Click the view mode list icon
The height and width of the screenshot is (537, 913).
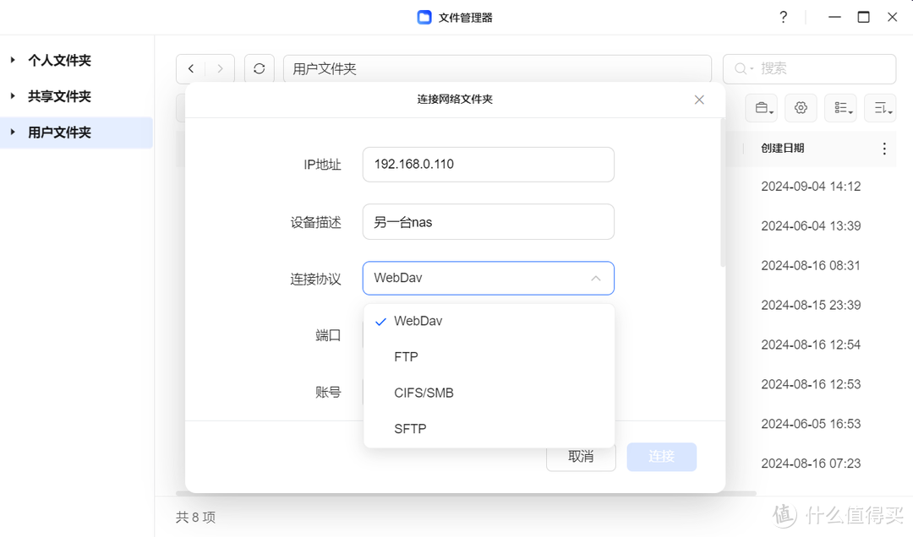point(840,108)
